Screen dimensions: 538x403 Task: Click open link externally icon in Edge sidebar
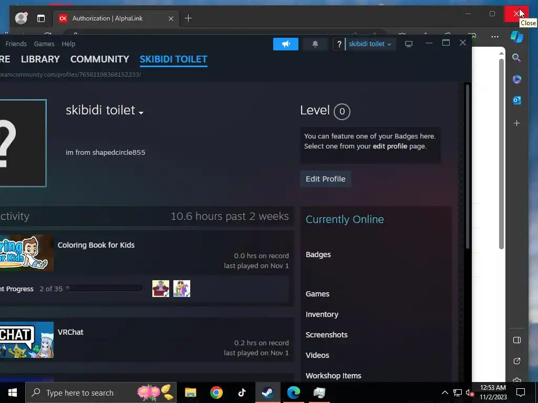click(x=517, y=361)
